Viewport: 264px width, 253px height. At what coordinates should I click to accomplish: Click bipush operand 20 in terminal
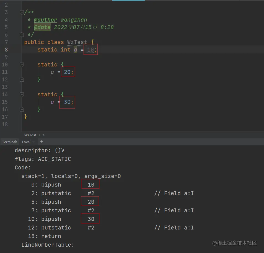(91, 202)
